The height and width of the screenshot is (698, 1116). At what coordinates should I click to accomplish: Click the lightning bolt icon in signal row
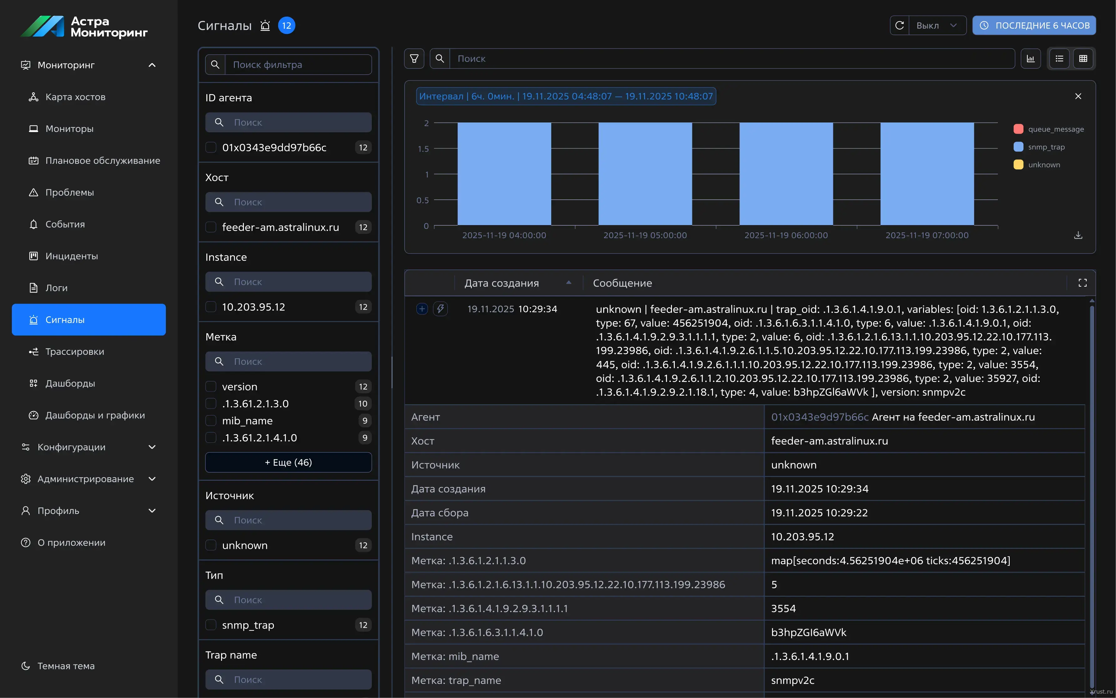coord(440,309)
